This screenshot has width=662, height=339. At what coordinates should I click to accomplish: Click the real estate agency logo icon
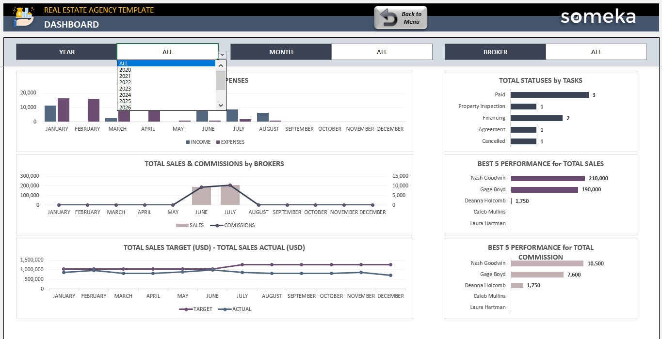click(x=23, y=17)
